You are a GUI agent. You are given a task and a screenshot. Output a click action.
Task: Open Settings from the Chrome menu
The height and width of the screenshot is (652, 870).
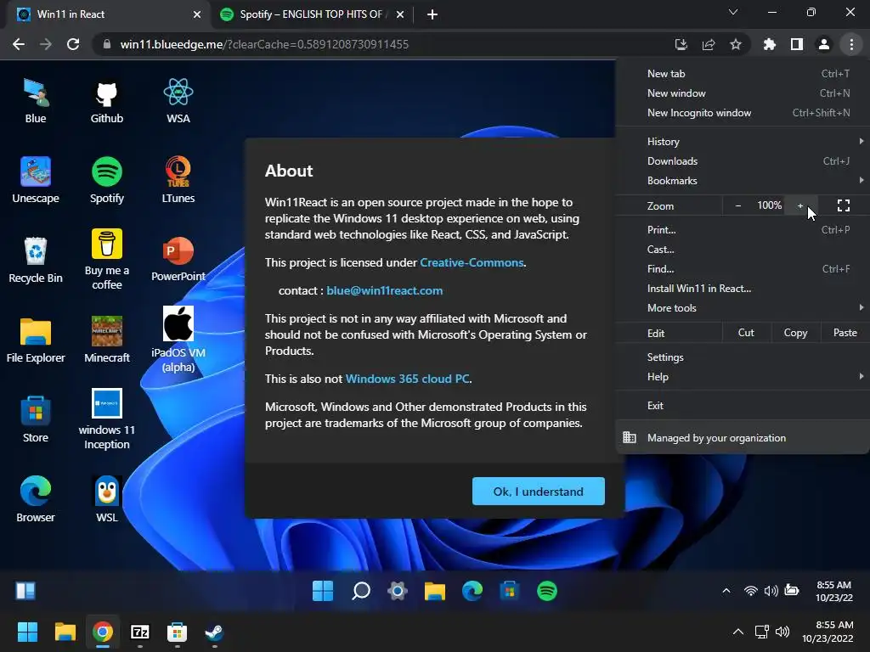pyautogui.click(x=743, y=357)
